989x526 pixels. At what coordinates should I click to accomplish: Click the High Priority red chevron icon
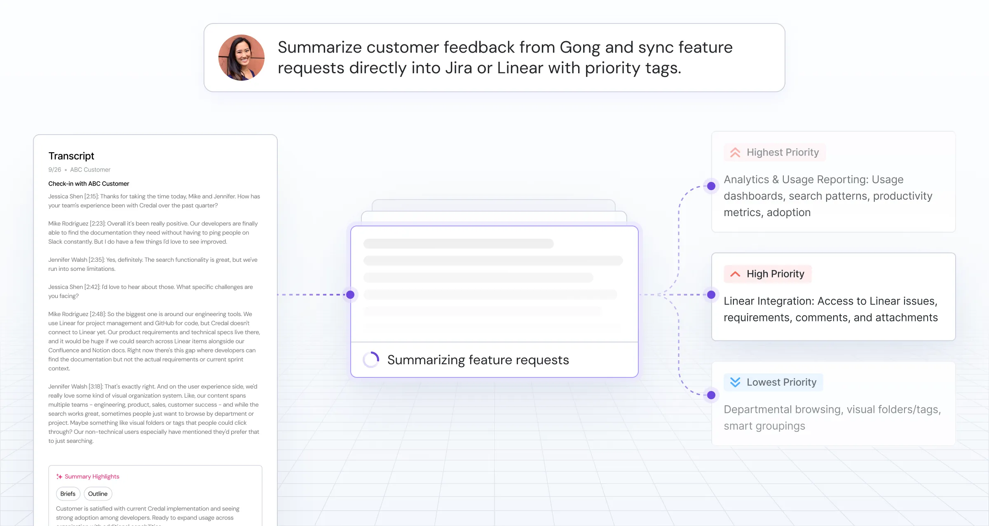(x=735, y=274)
